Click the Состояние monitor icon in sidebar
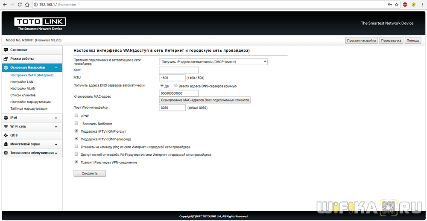Image resolution: width=427 pixels, height=221 pixels. 6,50
